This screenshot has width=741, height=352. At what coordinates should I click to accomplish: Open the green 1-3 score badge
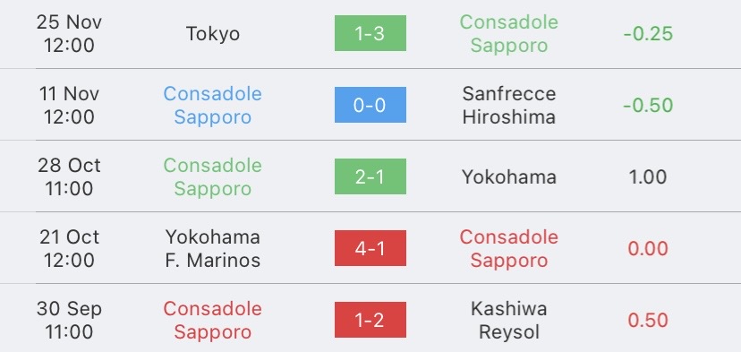click(370, 33)
